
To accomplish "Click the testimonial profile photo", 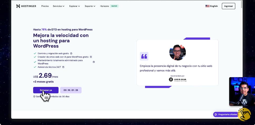I will point(177,53).
